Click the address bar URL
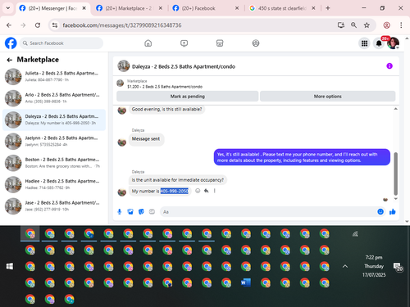The image size is (410, 307). pos(122,25)
